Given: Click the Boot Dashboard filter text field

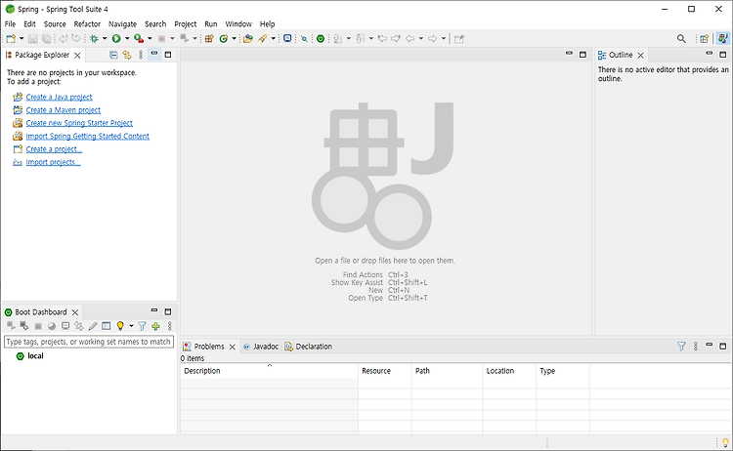Looking at the screenshot, I should [x=89, y=342].
